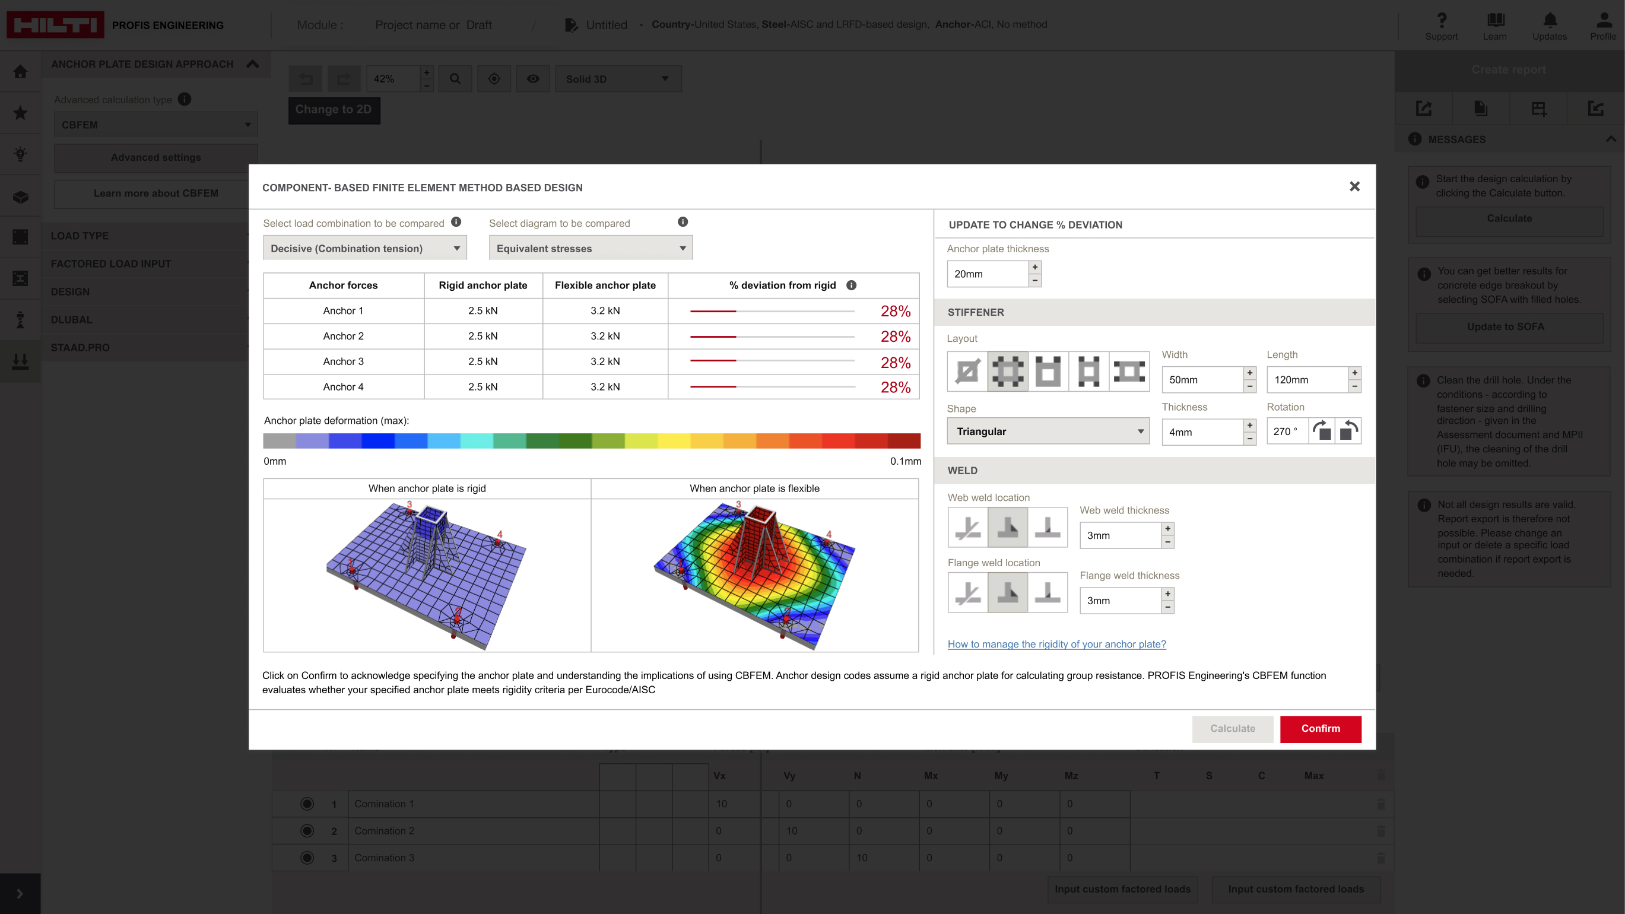Click info icon beside % deviation from rigid
This screenshot has width=1625, height=914.
tap(851, 285)
